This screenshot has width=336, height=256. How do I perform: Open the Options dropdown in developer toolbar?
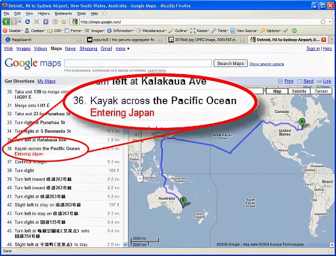(270, 31)
